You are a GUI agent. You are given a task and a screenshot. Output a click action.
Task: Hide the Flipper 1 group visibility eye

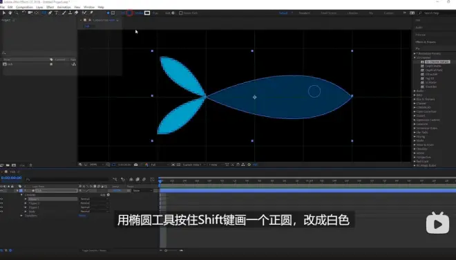[x=2, y=207]
